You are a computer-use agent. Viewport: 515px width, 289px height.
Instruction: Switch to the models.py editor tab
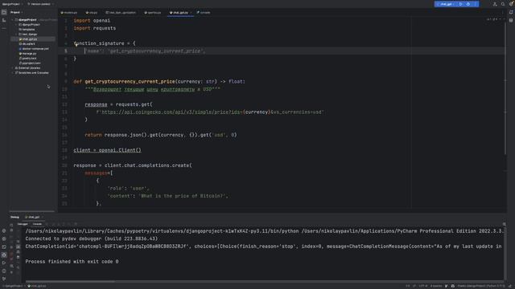point(69,13)
